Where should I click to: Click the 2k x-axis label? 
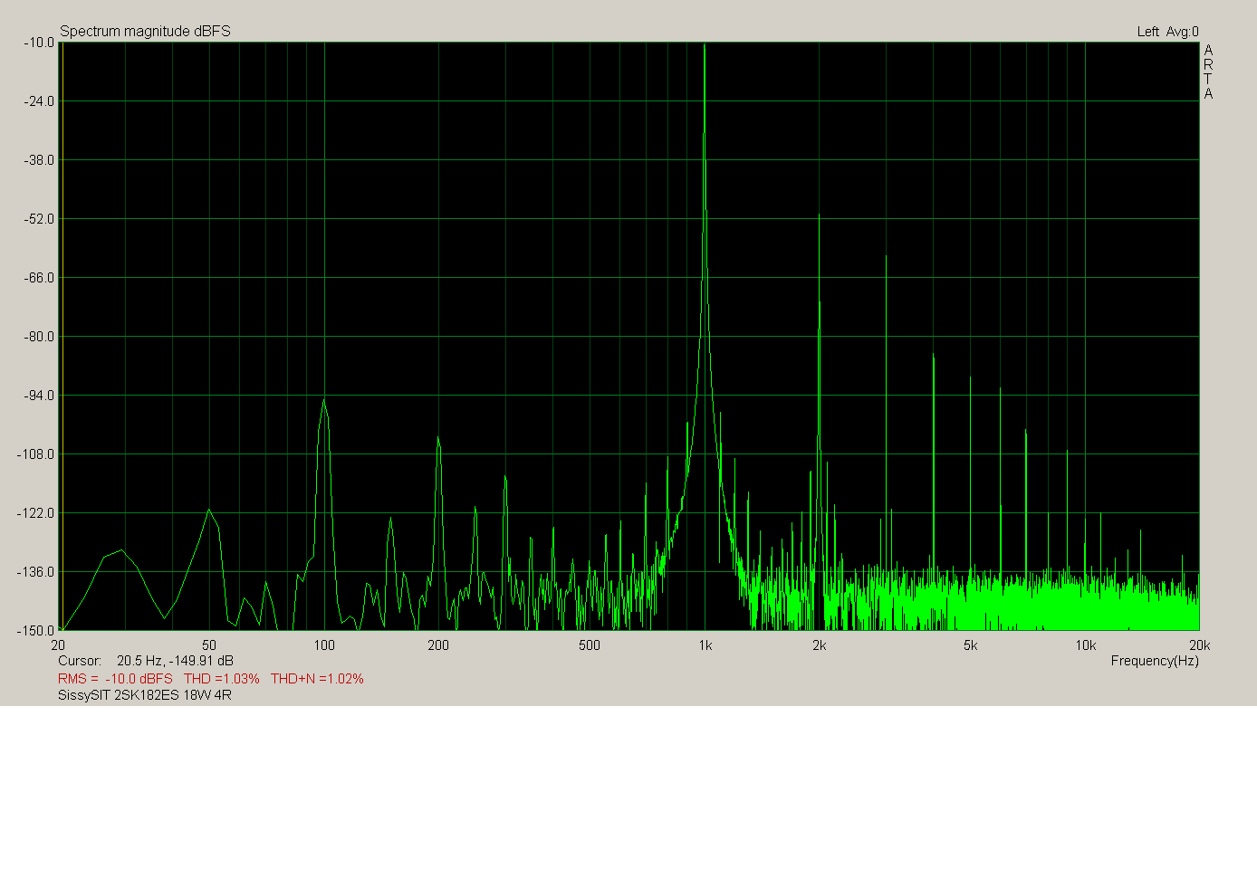(x=820, y=645)
